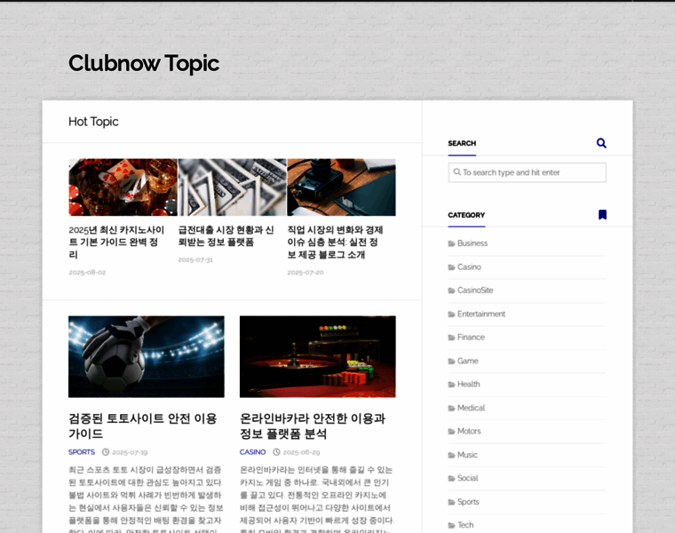Image resolution: width=675 pixels, height=533 pixels.
Task: Click the folder icon next to Tech
Action: click(451, 525)
